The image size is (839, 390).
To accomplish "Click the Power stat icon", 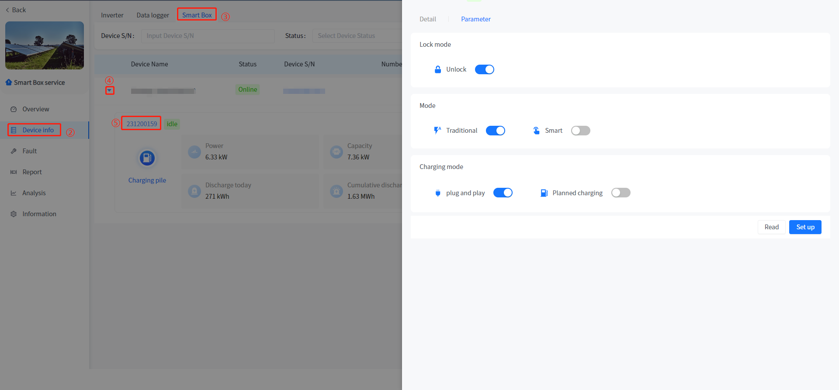I will pos(194,152).
